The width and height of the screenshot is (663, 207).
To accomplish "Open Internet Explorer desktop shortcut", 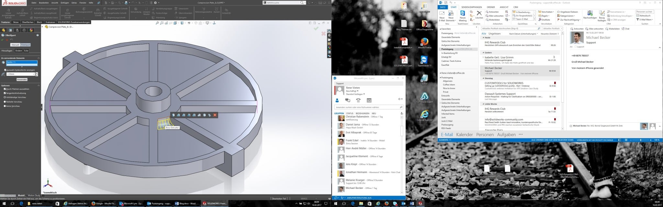I will (424, 116).
